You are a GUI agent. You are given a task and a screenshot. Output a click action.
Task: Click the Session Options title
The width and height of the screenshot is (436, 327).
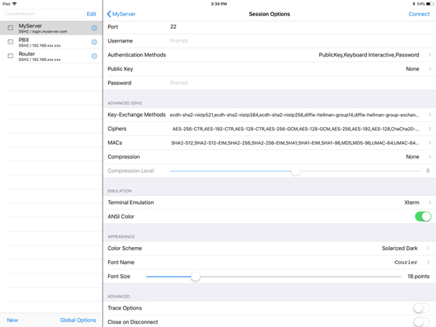click(269, 14)
